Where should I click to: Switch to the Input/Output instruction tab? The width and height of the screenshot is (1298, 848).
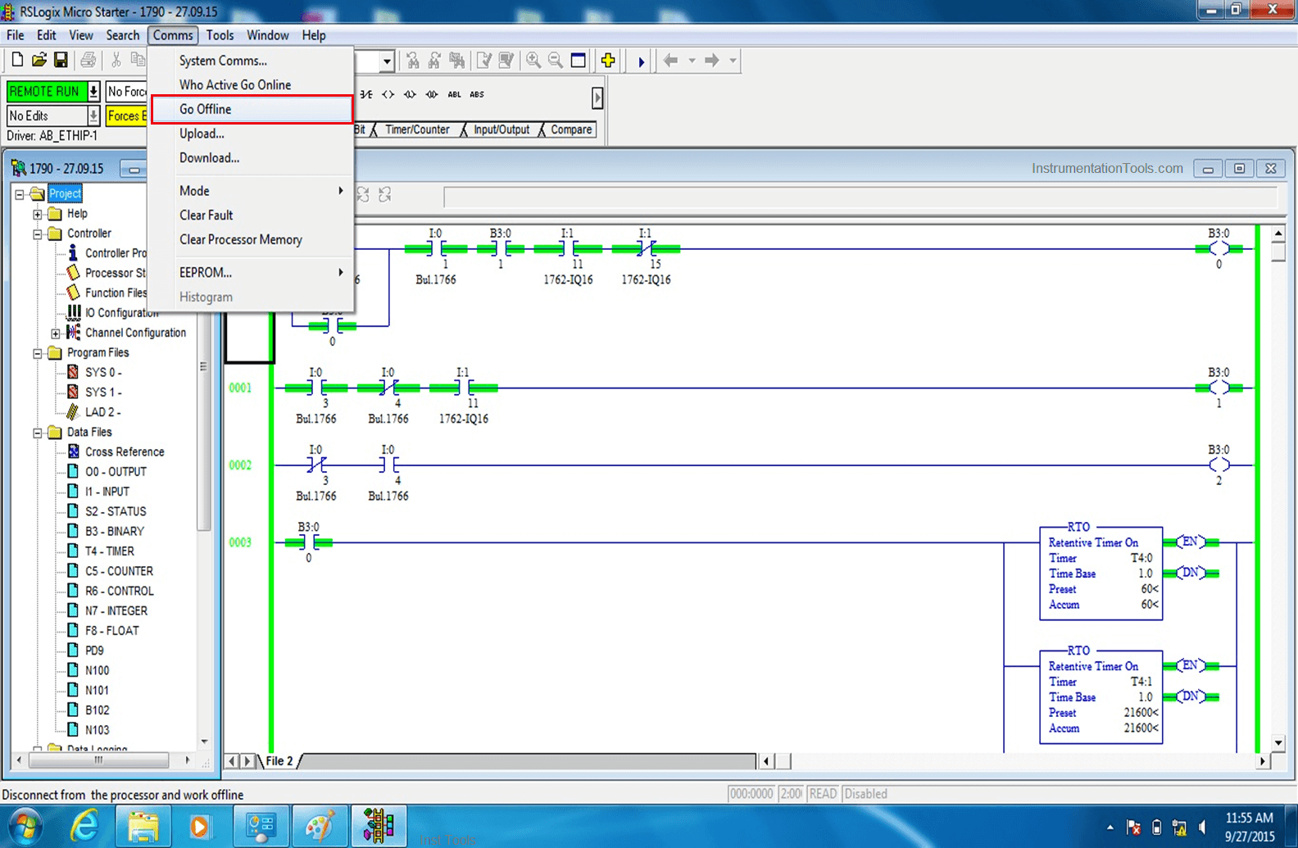(x=501, y=129)
